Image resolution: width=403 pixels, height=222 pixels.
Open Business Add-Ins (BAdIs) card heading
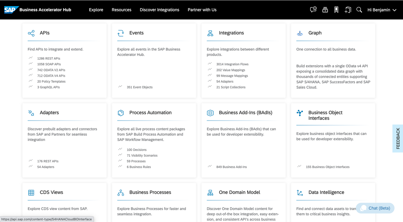tap(245, 113)
